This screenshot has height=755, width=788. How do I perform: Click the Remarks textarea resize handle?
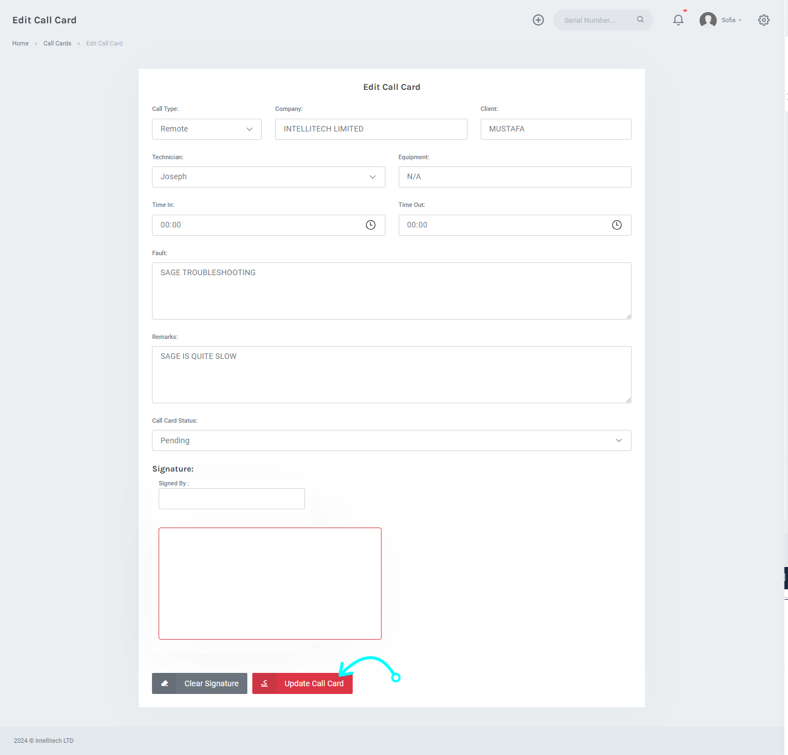[x=628, y=400]
